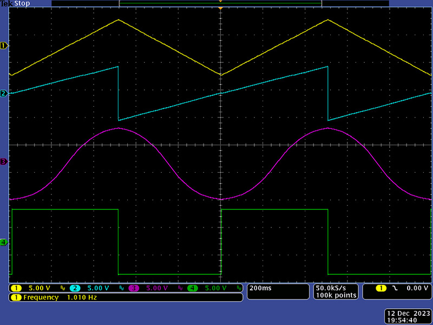
Task: Click the yellow channel 1 ground marker
Action: tap(4, 46)
